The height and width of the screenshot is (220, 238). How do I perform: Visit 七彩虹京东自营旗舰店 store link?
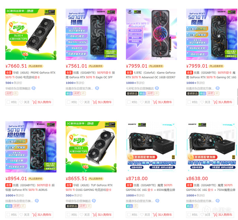(140, 88)
